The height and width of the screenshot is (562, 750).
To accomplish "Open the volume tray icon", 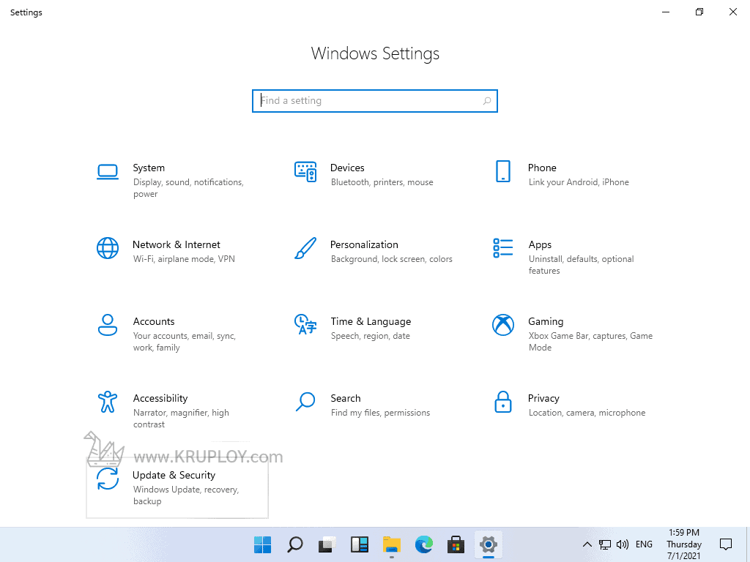I will pyautogui.click(x=623, y=544).
